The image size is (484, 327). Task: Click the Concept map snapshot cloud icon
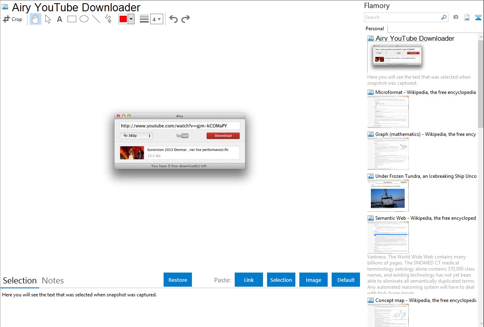(x=371, y=300)
